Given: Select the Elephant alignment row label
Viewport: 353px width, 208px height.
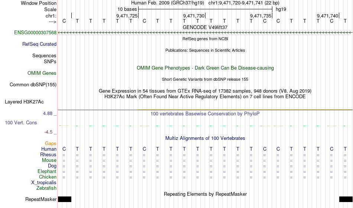Looking at the screenshot, I should 47,172.
